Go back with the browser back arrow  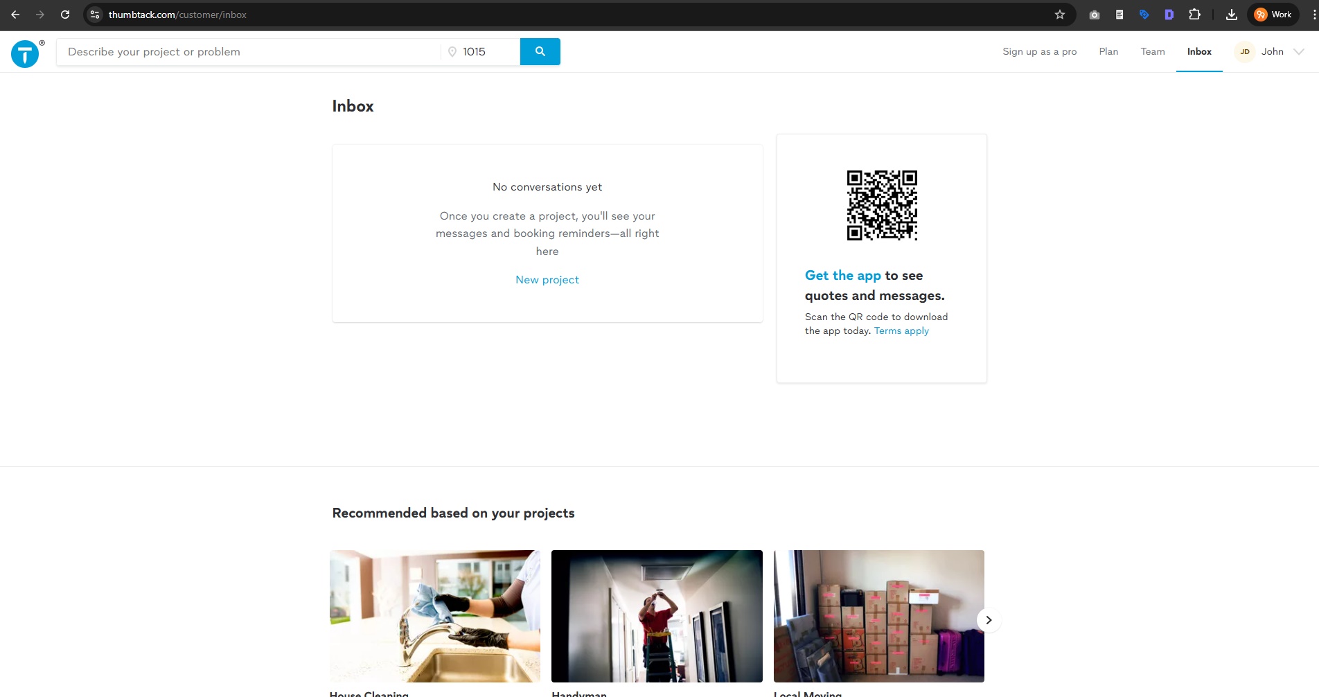(15, 15)
